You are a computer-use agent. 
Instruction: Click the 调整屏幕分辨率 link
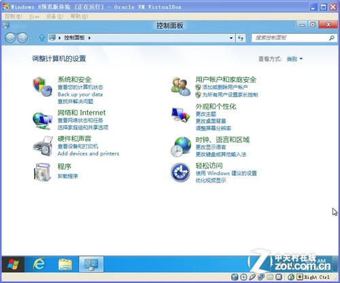click(214, 128)
